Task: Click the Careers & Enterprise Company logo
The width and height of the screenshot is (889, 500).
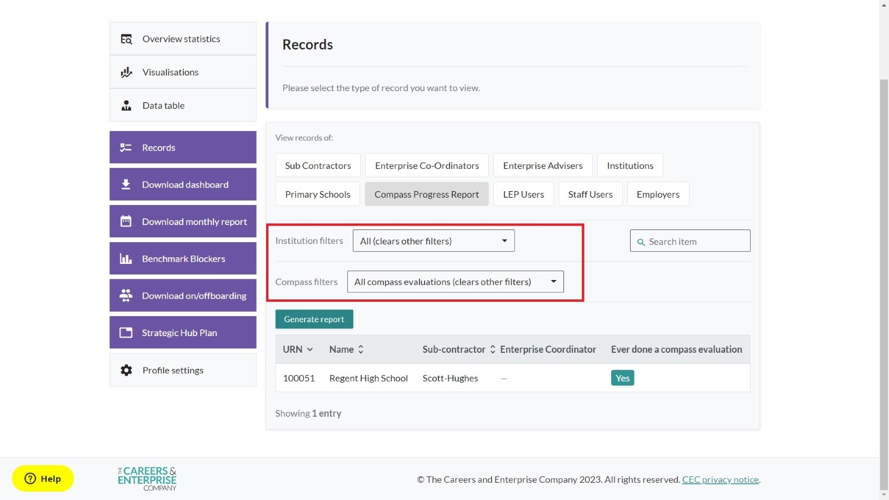Action: pos(147,479)
